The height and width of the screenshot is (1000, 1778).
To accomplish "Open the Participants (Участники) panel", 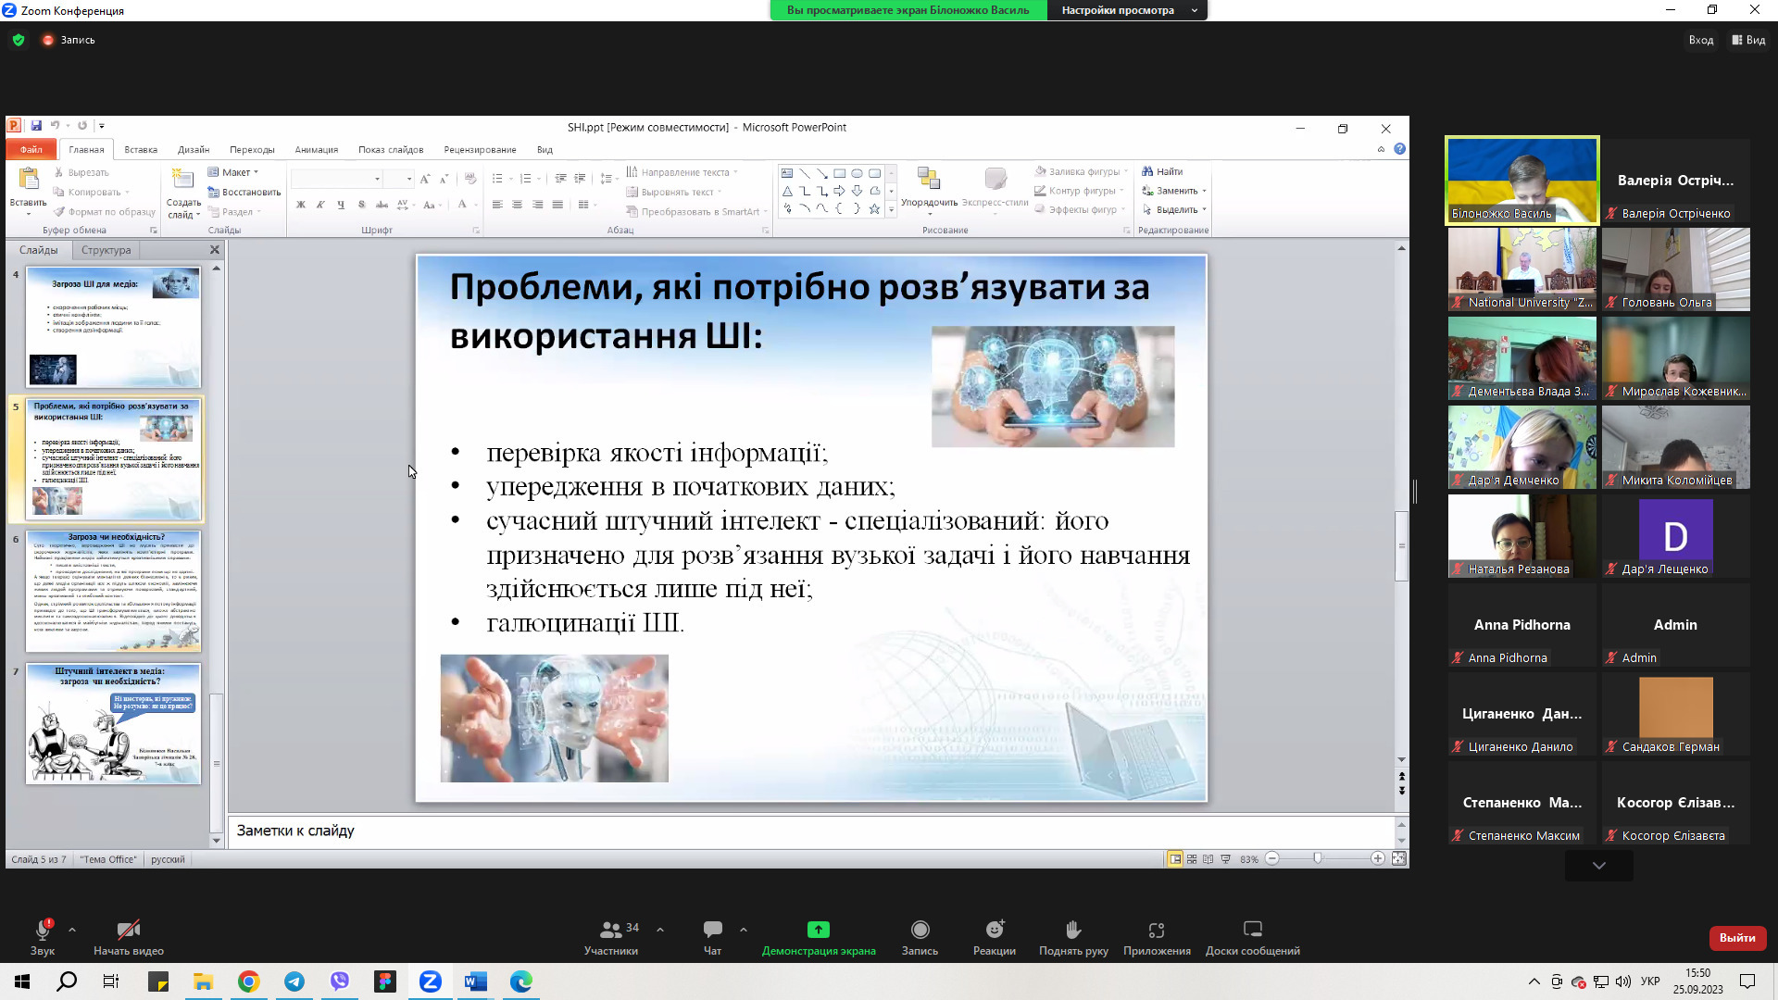I will coord(611,930).
